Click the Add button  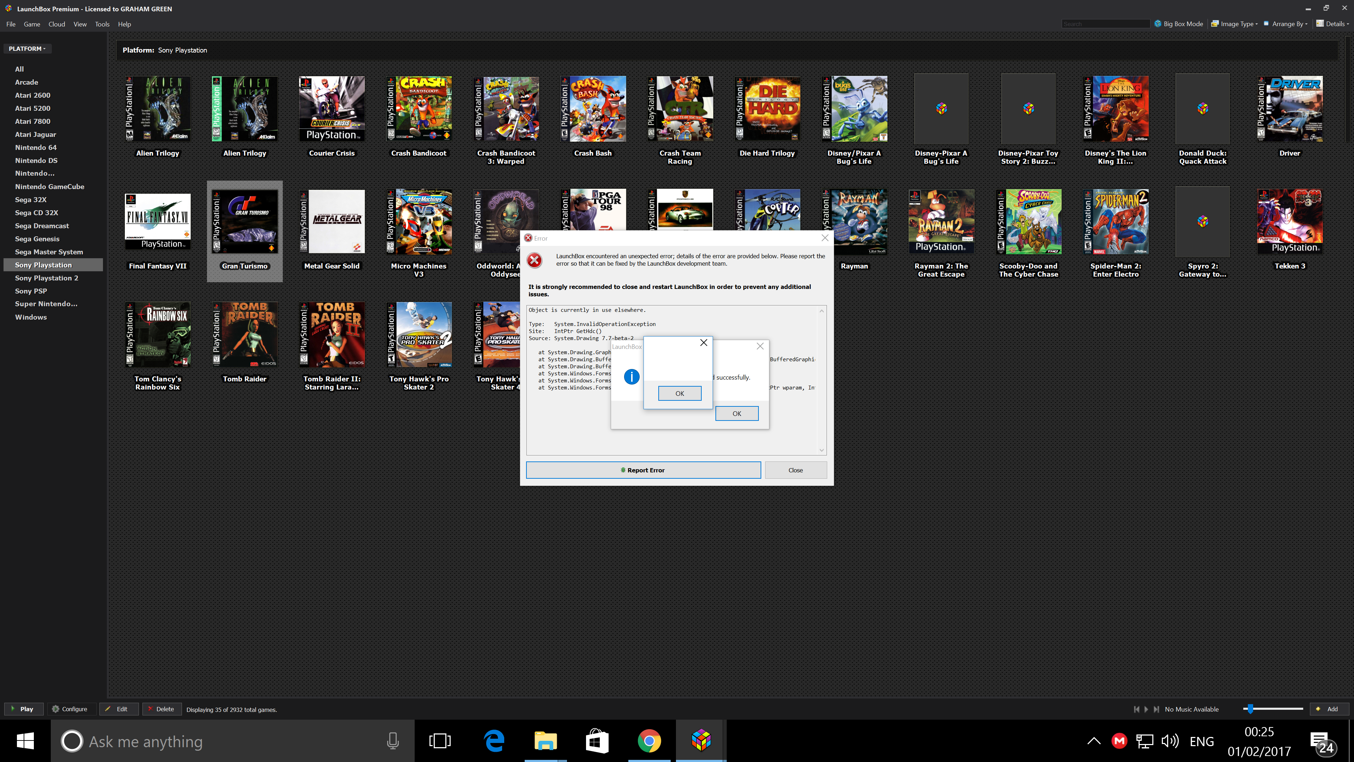(x=1329, y=709)
